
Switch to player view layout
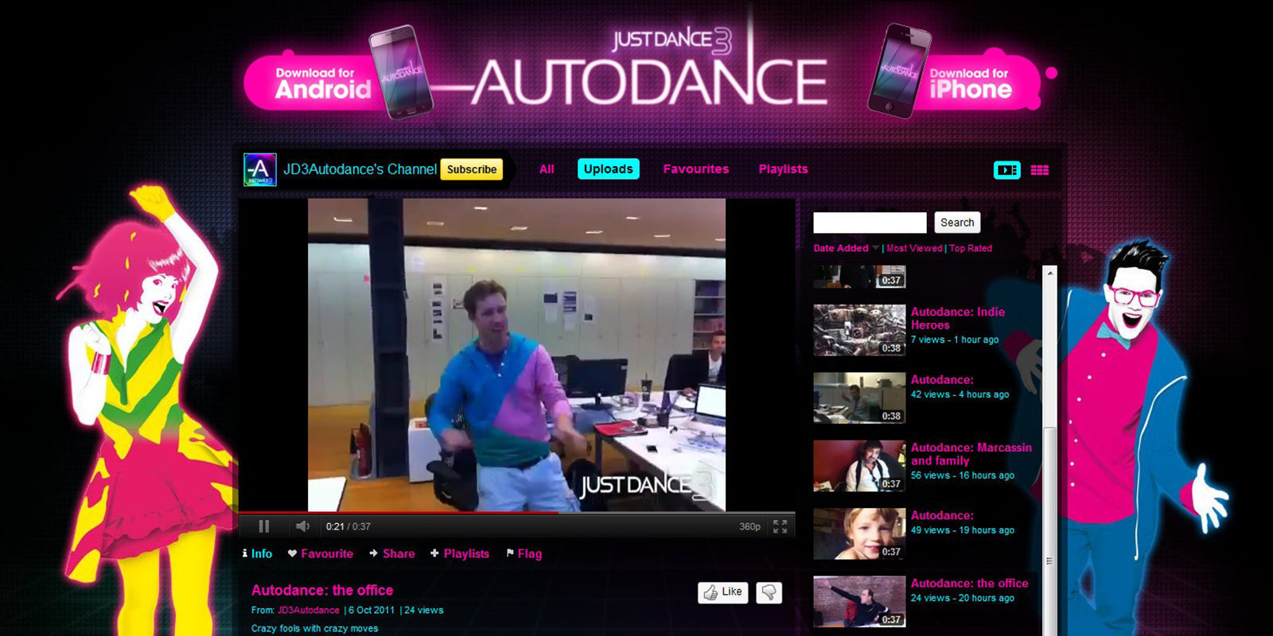coord(1006,170)
